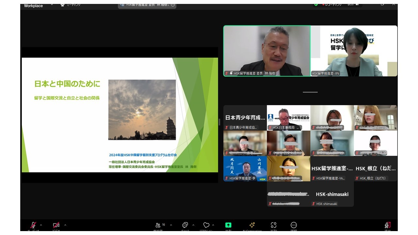Click the speaker name banner at top center
The height and width of the screenshot is (235, 418).
coord(147,5)
